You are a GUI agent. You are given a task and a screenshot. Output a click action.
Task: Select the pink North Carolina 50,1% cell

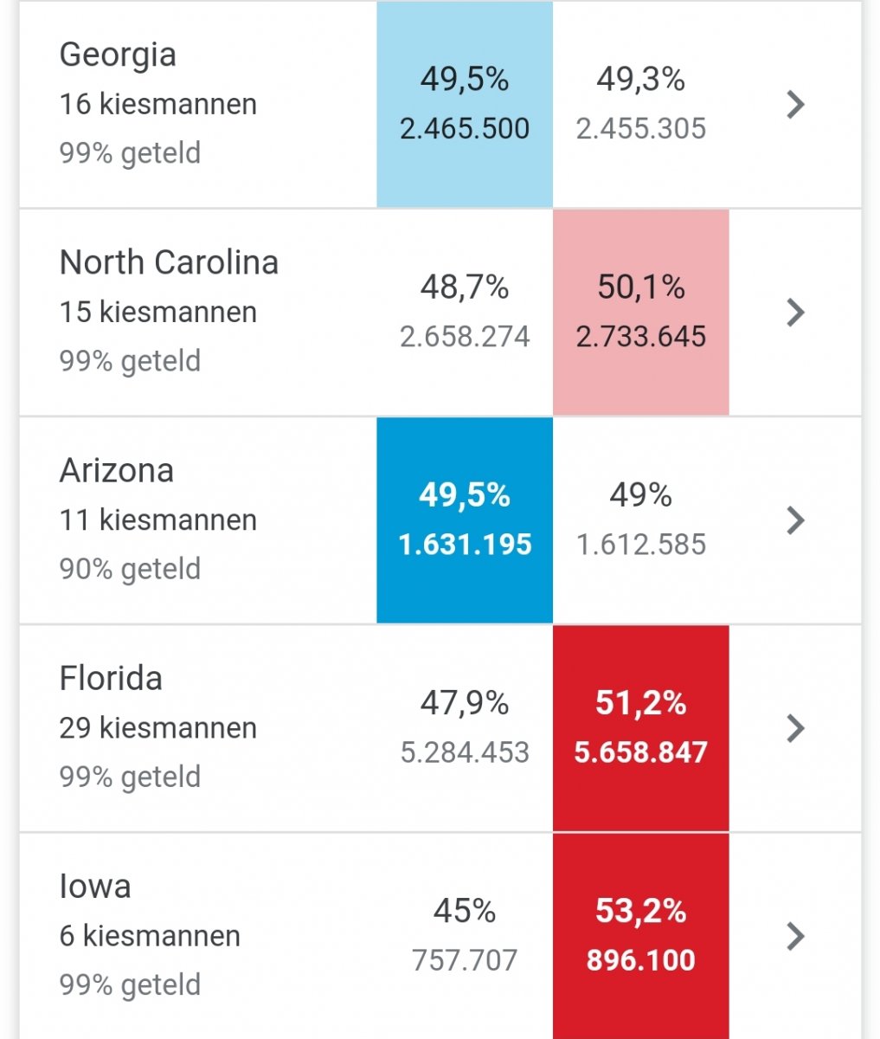coord(641,312)
